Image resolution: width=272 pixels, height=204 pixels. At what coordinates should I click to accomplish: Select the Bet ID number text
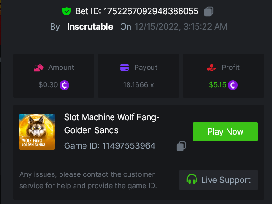coord(151,11)
